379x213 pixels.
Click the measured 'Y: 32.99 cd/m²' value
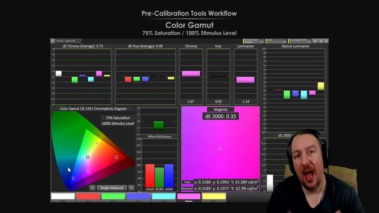pyautogui.click(x=245, y=188)
